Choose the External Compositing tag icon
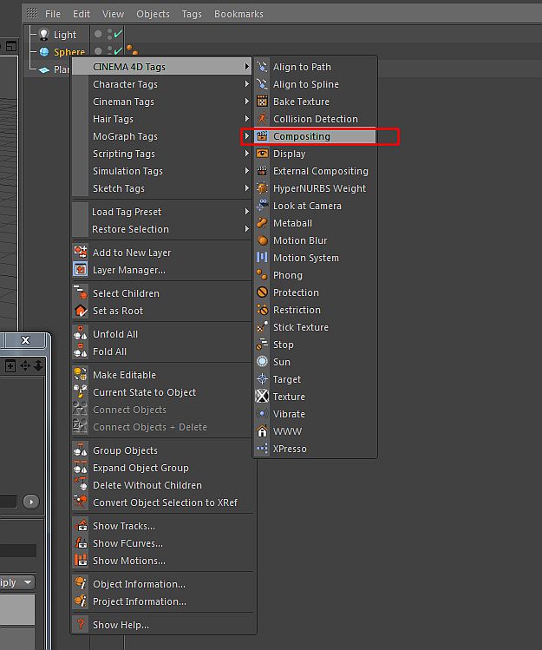The width and height of the screenshot is (542, 650). pyautogui.click(x=262, y=171)
